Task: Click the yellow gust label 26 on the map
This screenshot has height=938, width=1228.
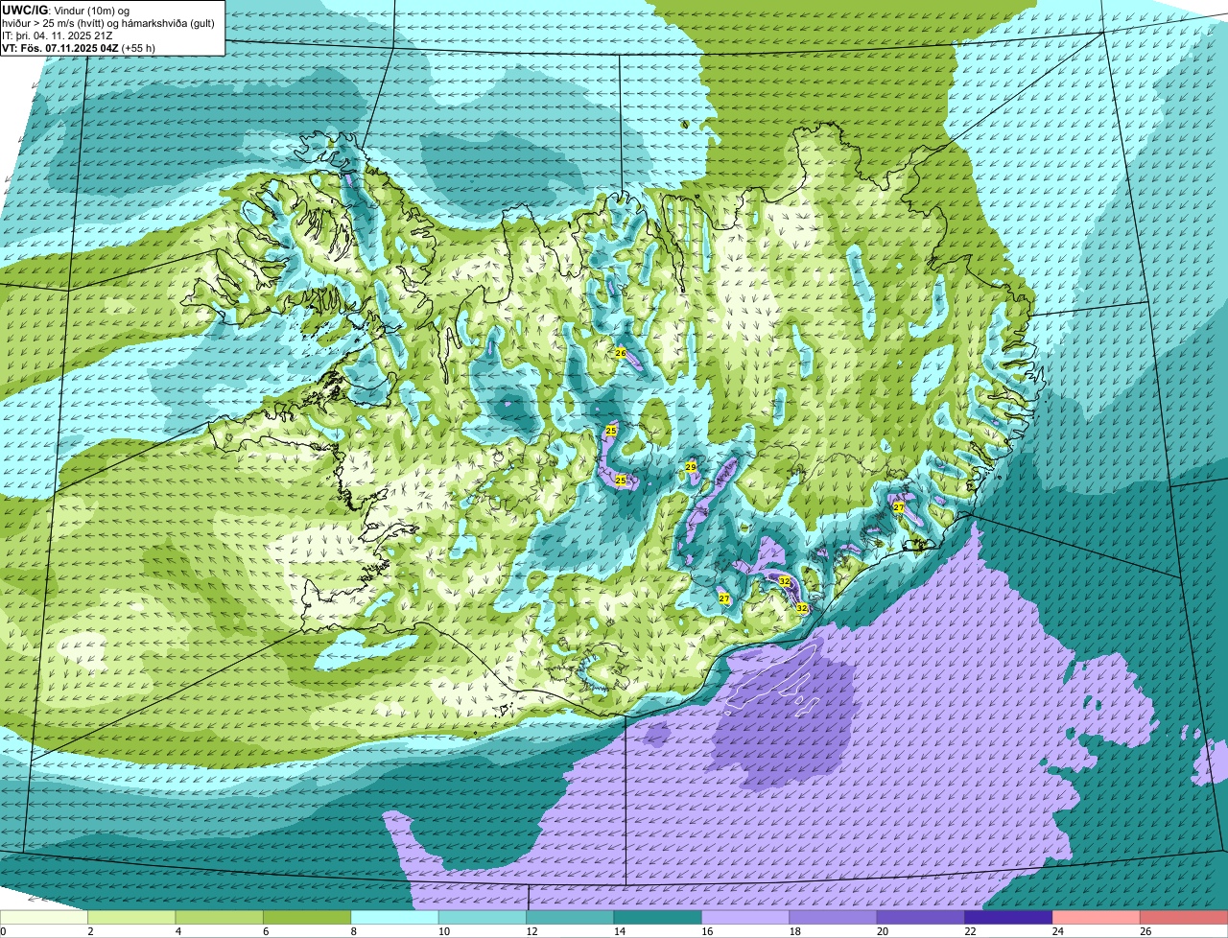Action: 621,353
